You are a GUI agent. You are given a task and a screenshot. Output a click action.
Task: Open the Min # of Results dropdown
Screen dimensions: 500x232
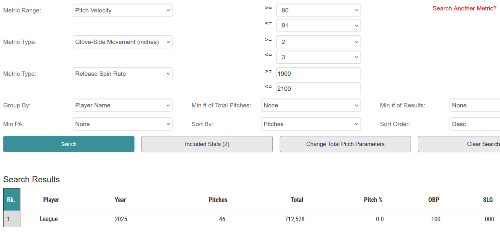(x=475, y=105)
